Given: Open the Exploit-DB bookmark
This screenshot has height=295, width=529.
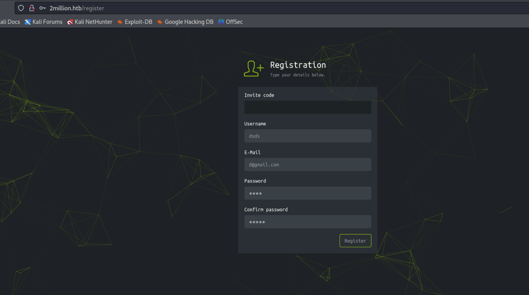Looking at the screenshot, I should coord(135,22).
